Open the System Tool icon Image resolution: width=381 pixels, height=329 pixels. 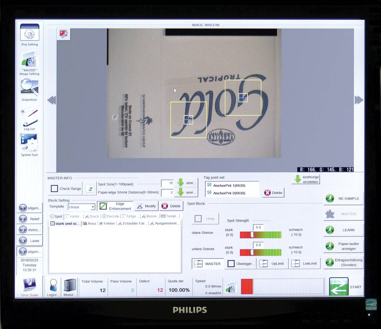coord(30,143)
